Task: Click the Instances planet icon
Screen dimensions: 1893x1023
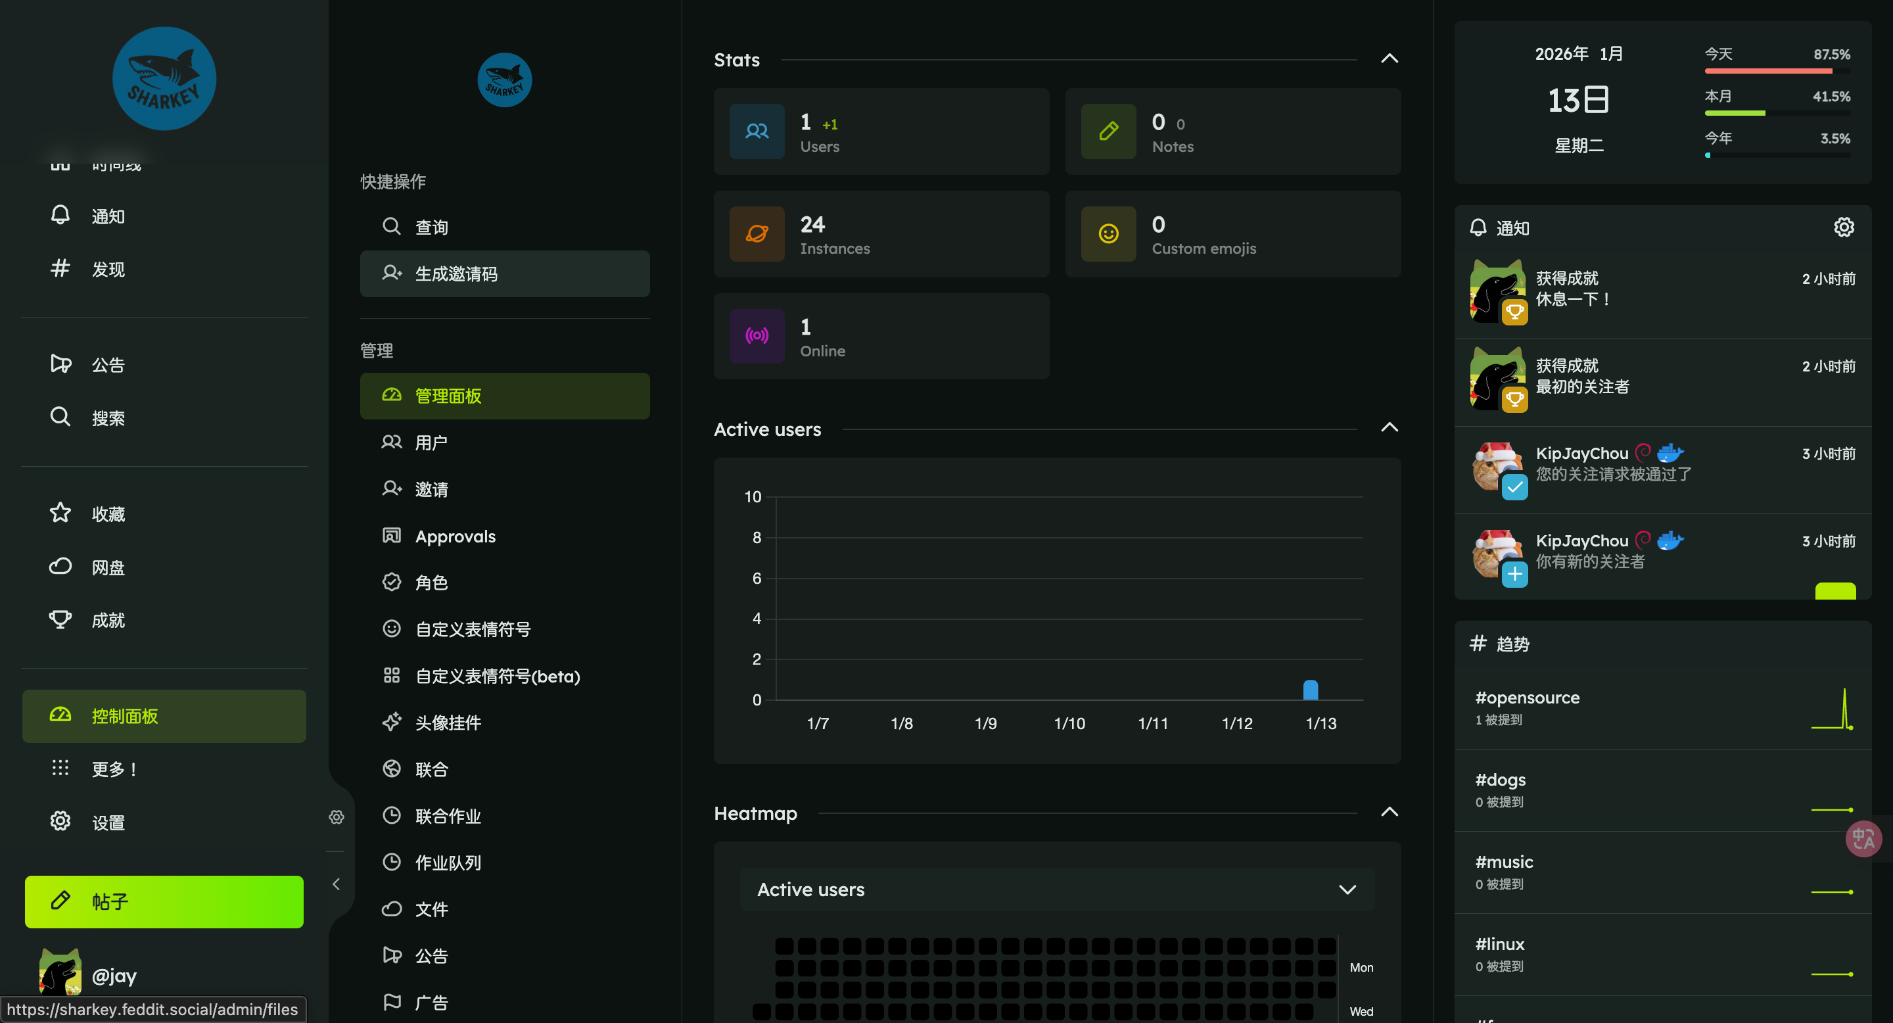Action: (757, 233)
